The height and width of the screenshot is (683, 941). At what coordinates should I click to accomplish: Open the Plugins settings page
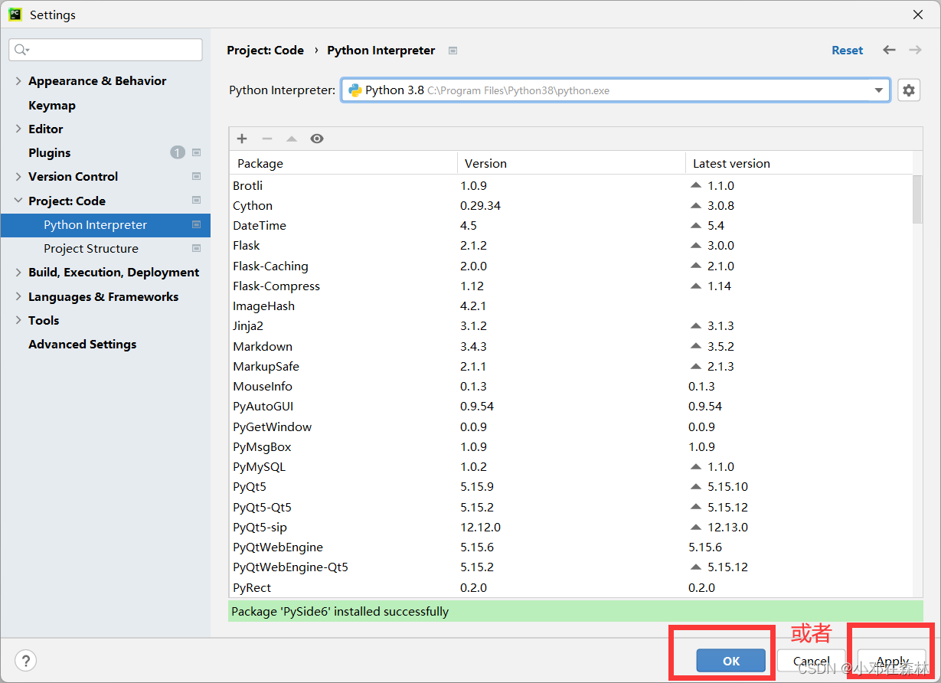coord(49,152)
